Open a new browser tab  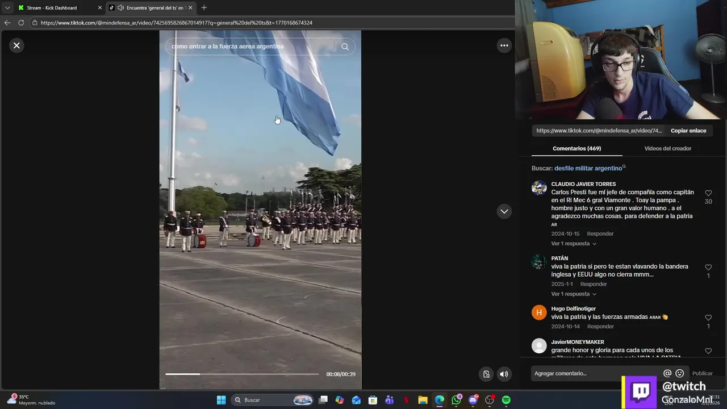204,8
